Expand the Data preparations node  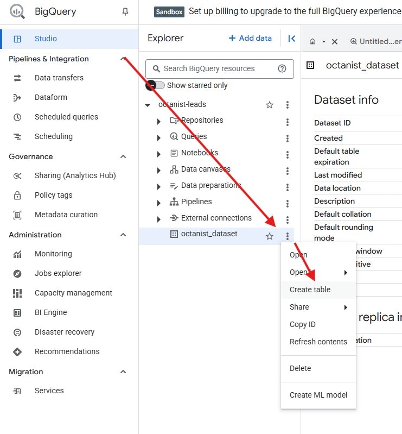pos(159,187)
